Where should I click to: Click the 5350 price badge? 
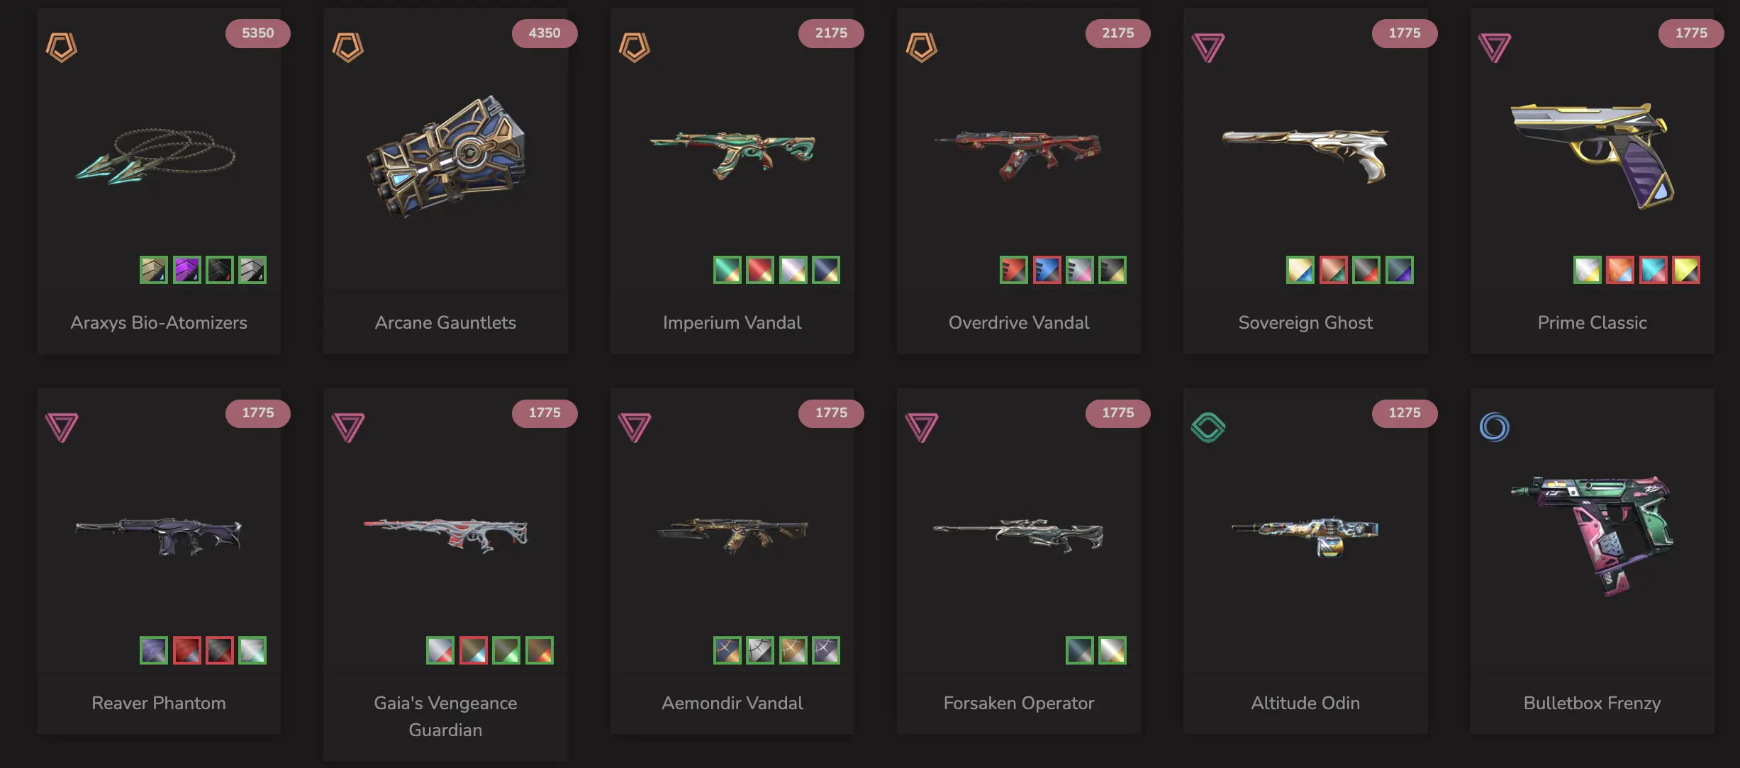coord(258,33)
